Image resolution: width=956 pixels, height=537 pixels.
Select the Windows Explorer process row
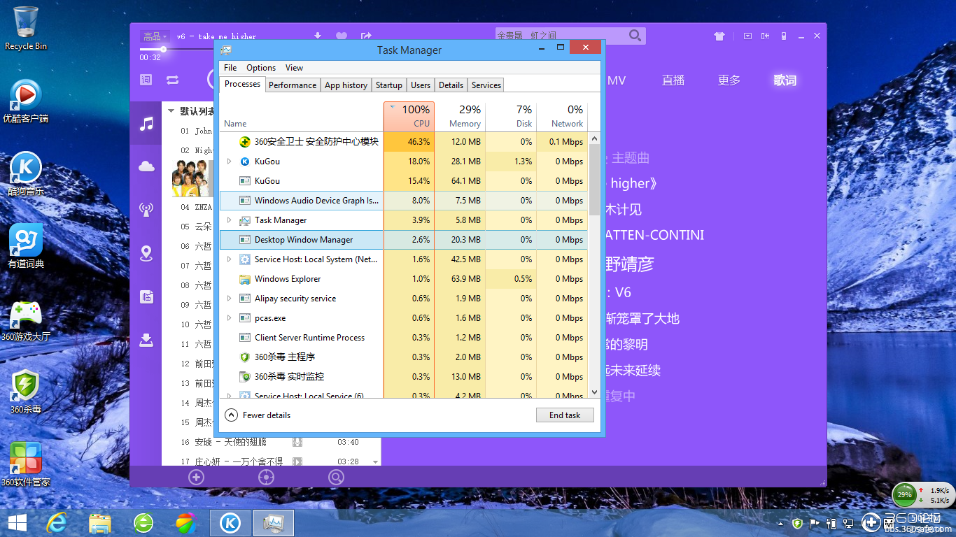click(x=404, y=279)
